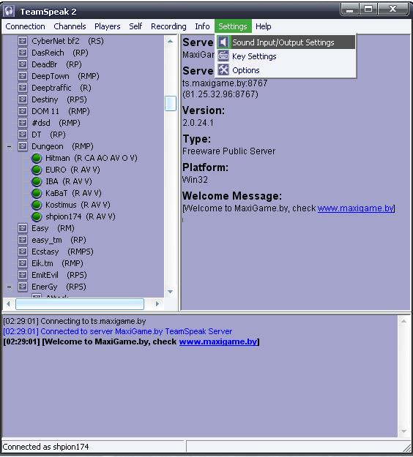This screenshot has width=413, height=457.
Task: Click channel list scroll up arrow
Action: (x=171, y=42)
